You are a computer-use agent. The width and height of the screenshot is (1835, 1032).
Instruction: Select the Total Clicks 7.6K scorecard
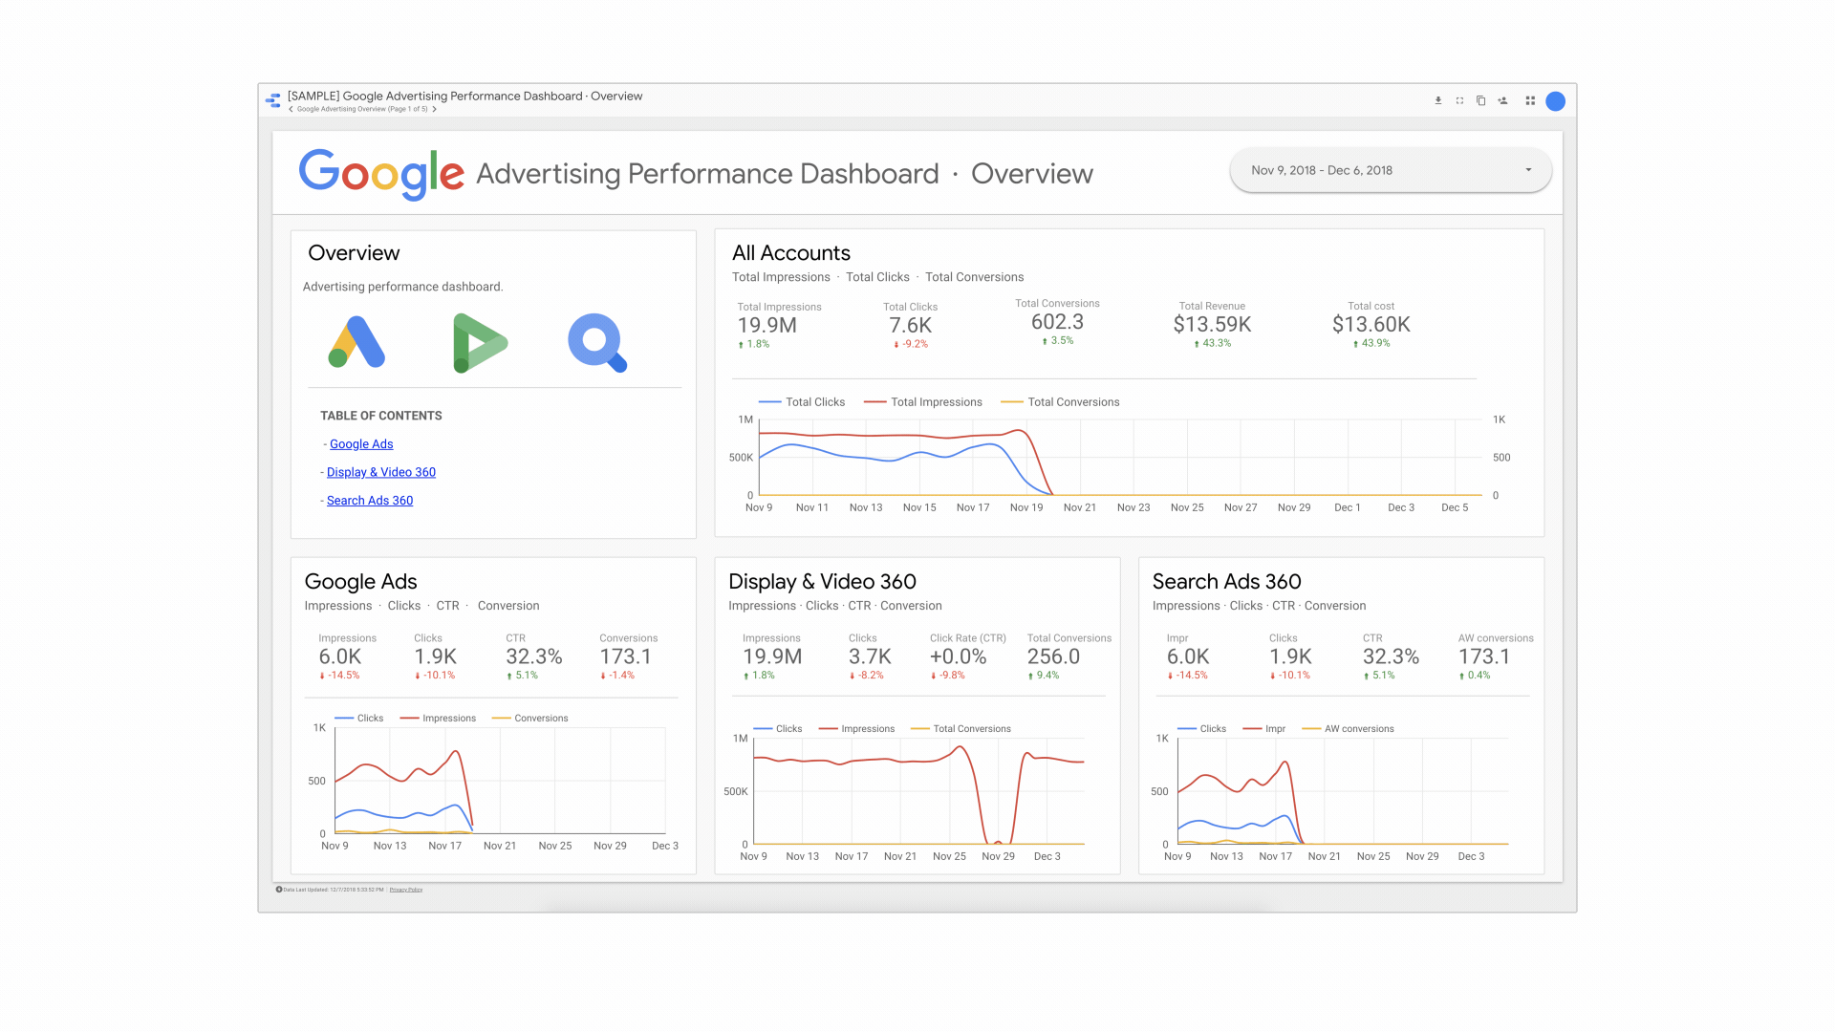[x=910, y=325]
